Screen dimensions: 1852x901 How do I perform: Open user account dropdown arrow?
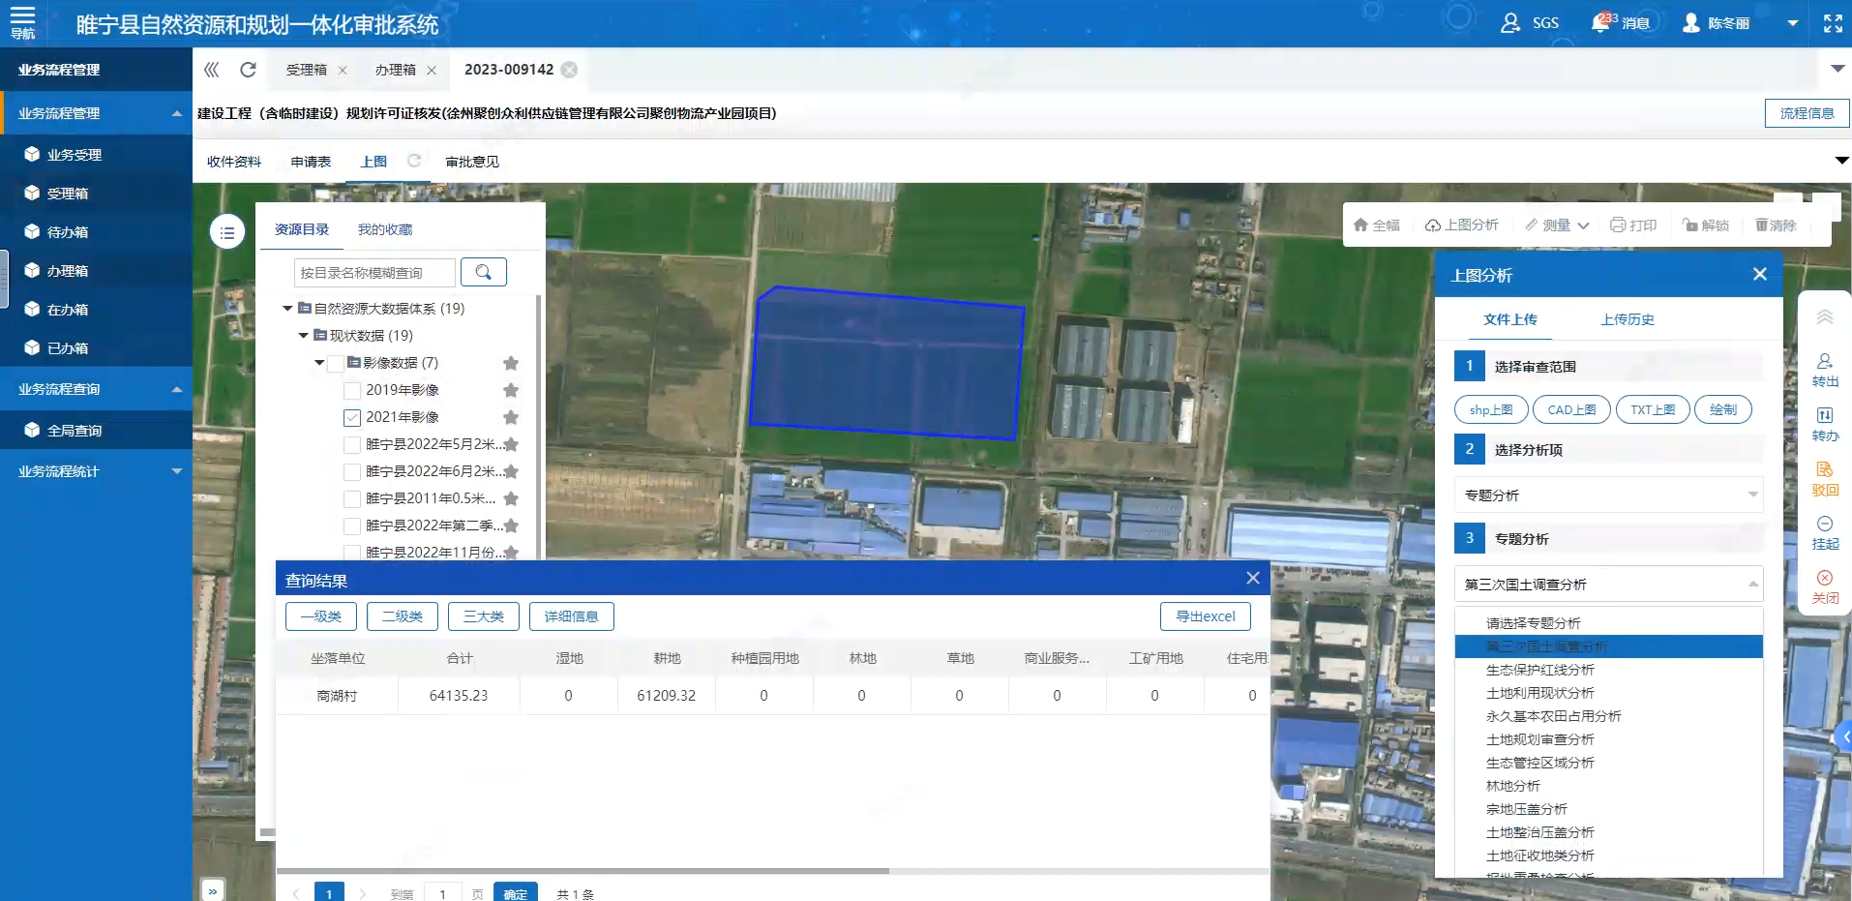point(1792,23)
